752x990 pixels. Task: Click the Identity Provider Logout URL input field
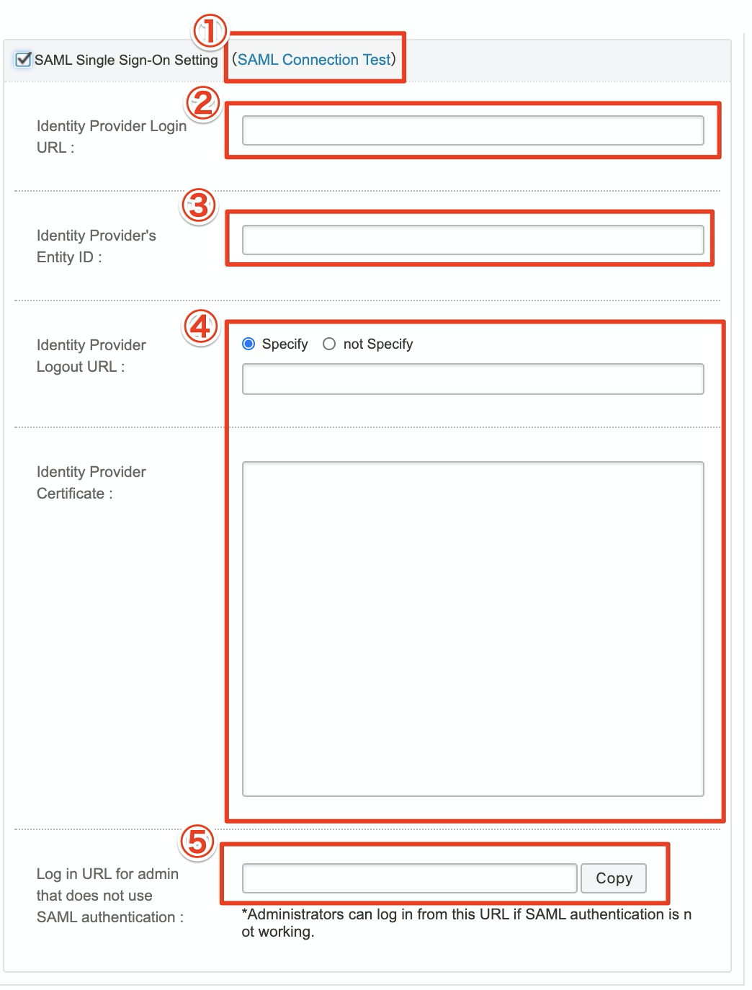coord(472,378)
